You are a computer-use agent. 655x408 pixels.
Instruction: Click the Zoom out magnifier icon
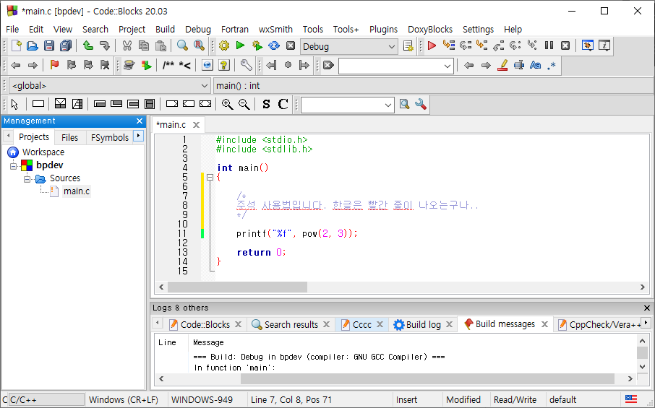coord(244,104)
